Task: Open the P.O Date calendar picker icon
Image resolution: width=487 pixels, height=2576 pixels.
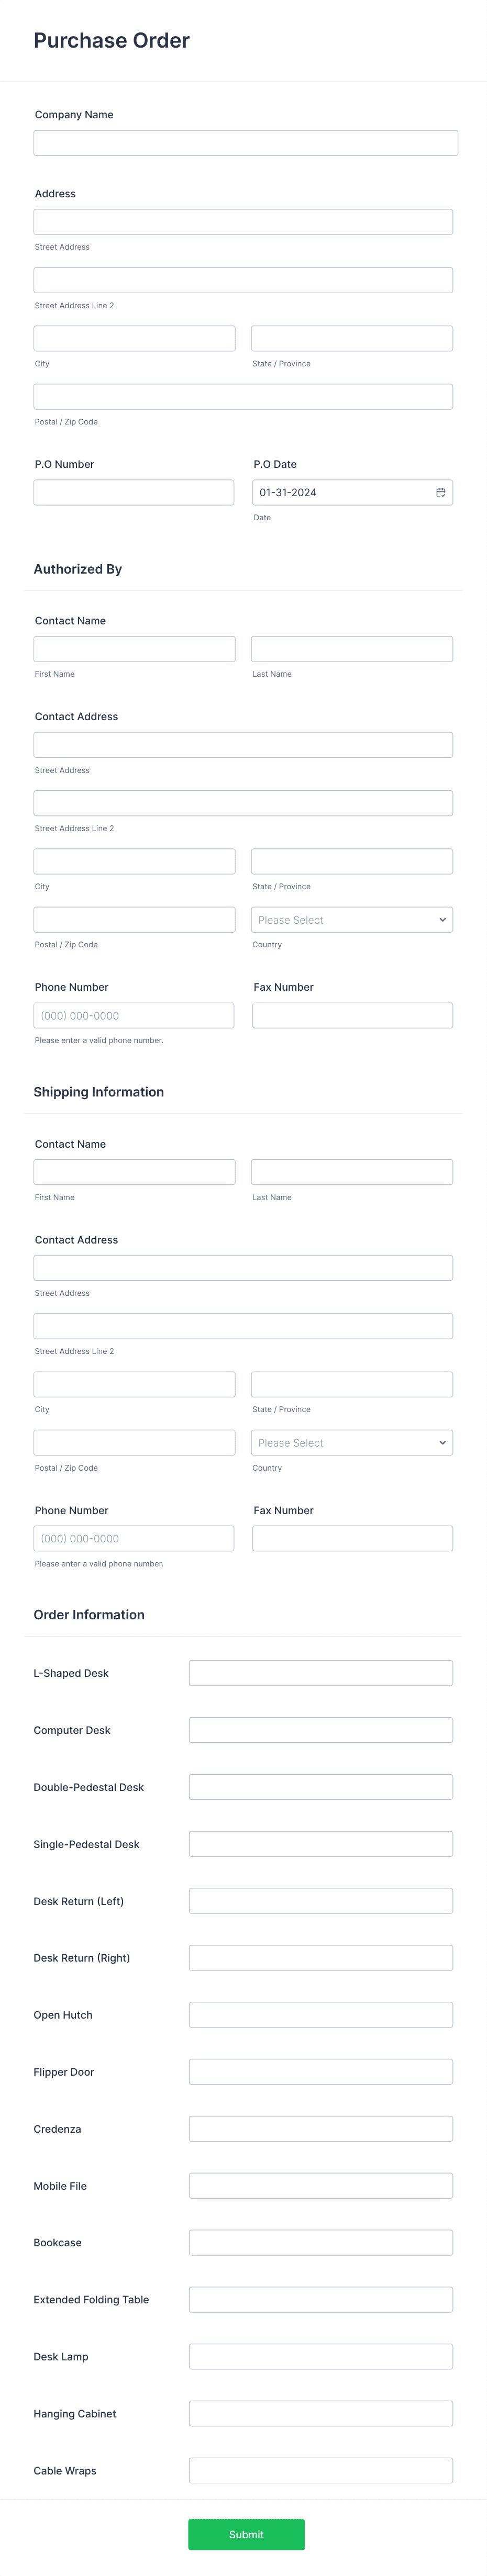Action: pos(441,492)
